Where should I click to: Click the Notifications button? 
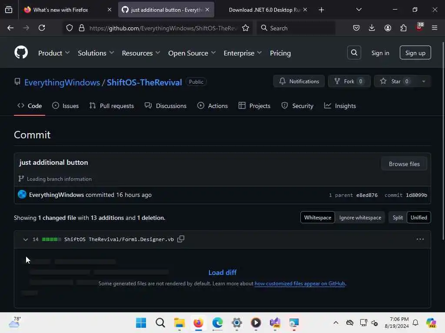(x=299, y=81)
